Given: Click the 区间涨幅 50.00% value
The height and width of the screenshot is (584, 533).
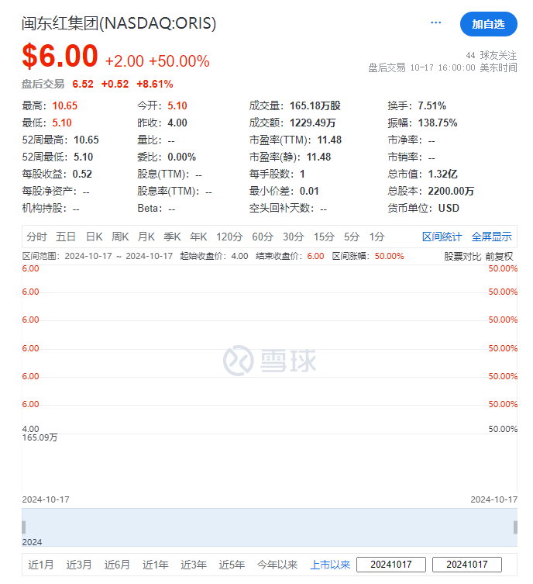Looking at the screenshot, I should (x=389, y=256).
